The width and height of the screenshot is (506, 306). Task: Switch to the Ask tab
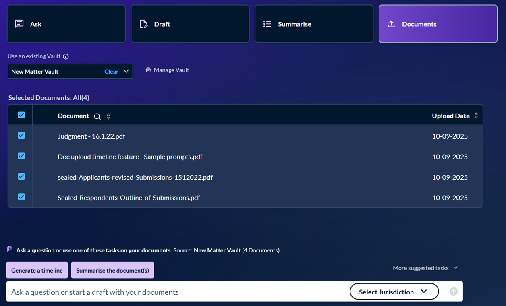point(66,24)
